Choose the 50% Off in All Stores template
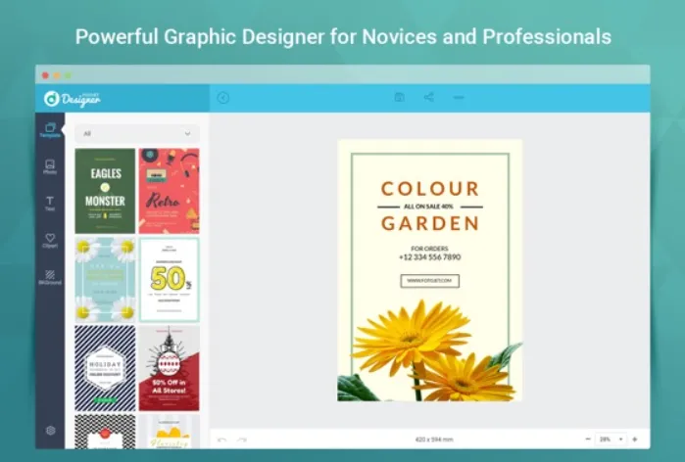Image resolution: width=685 pixels, height=462 pixels. point(170,368)
